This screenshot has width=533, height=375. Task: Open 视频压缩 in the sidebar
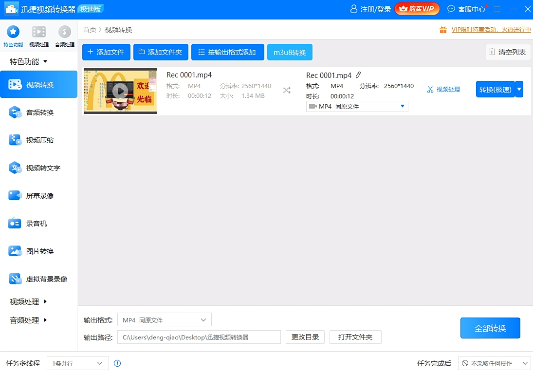(x=39, y=140)
